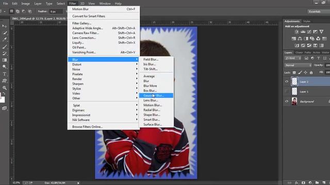Expand the Sharpen submenu
330x185 pixels.
click(x=104, y=84)
